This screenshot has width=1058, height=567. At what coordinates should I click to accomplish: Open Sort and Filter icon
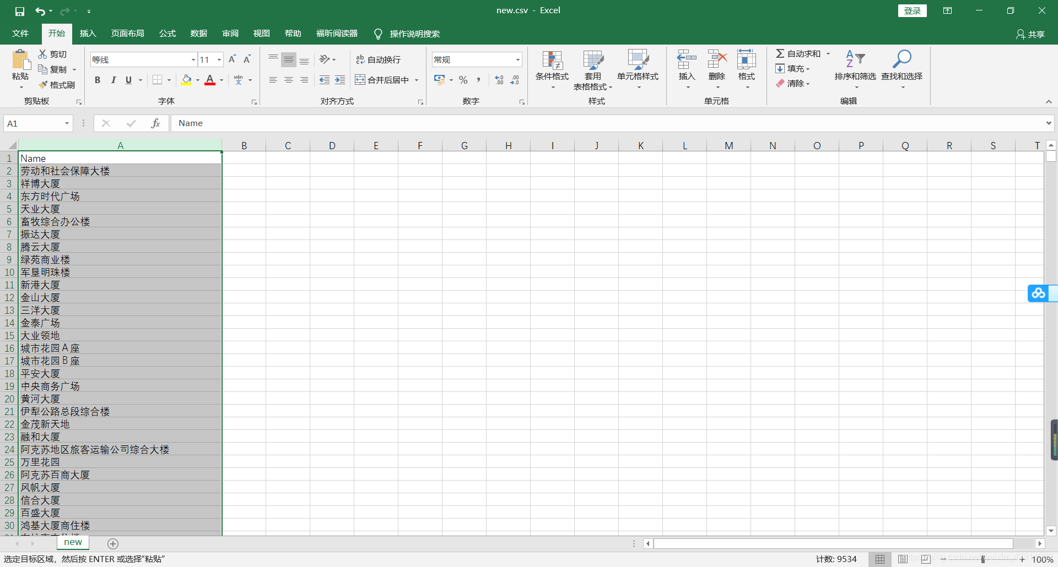(855, 59)
